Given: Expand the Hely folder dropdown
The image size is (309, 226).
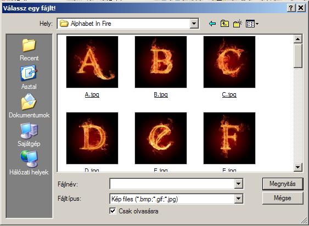Looking at the screenshot, I should [194, 24].
